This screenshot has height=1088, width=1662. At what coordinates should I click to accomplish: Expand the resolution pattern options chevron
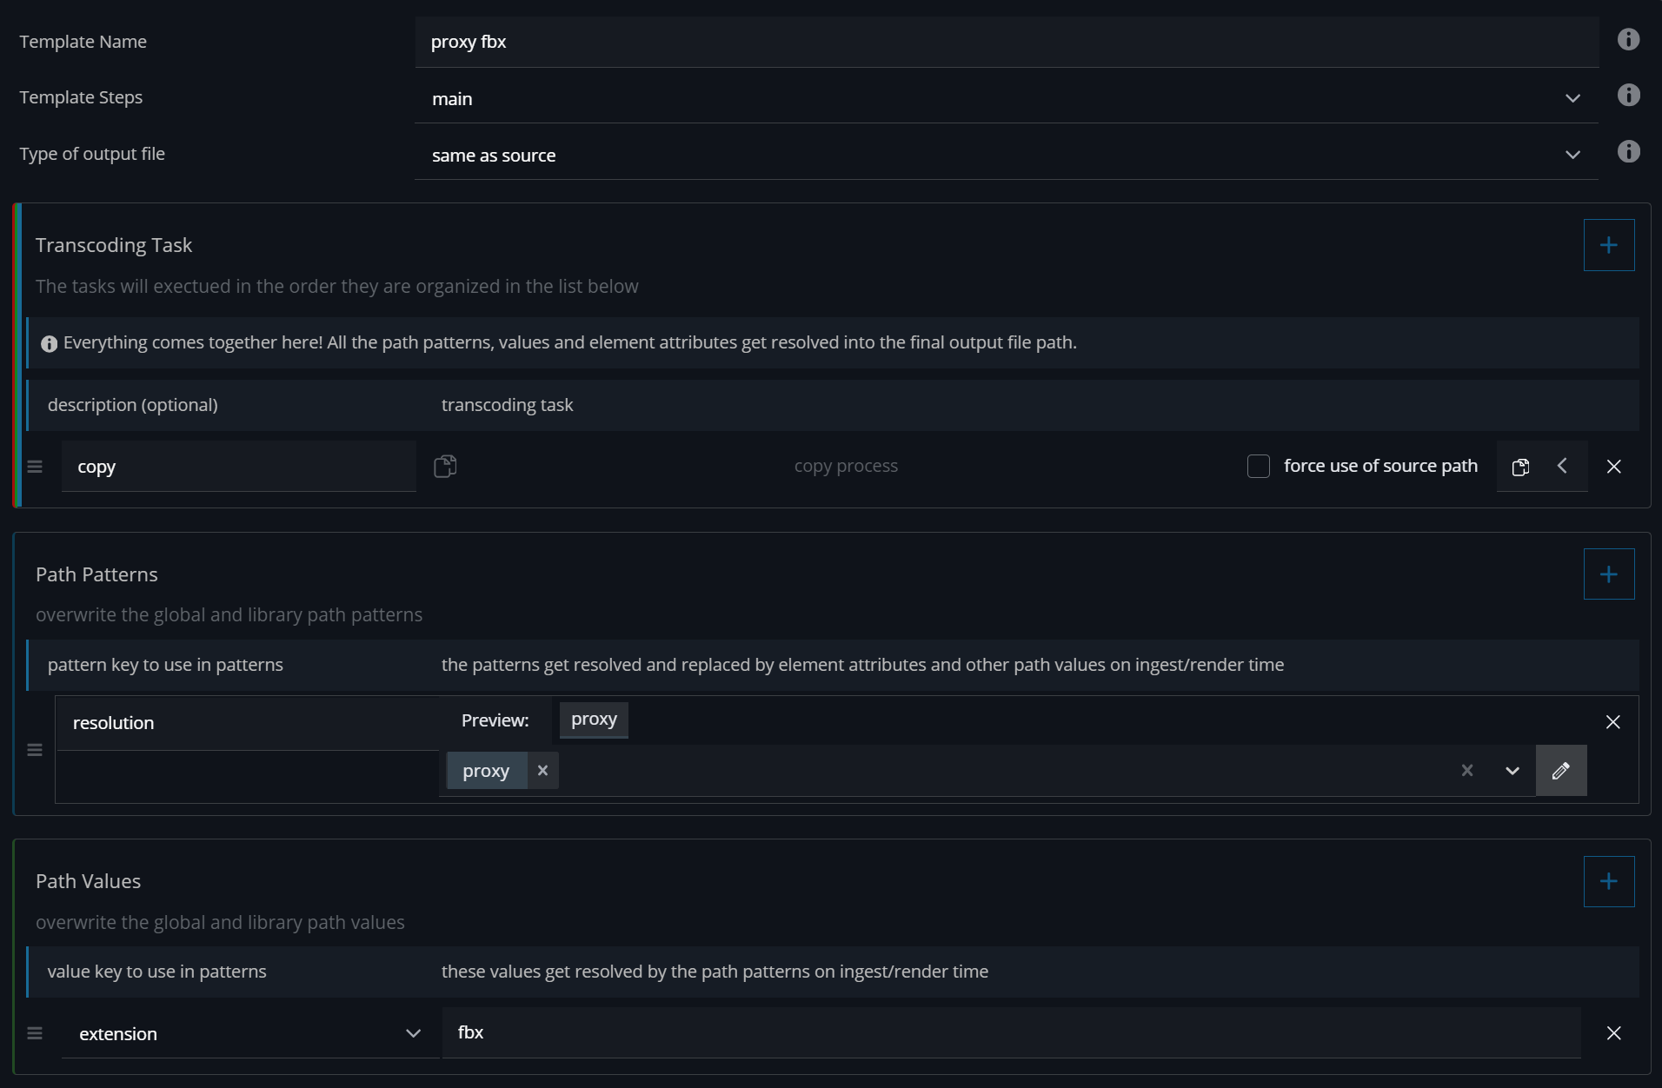click(1512, 771)
